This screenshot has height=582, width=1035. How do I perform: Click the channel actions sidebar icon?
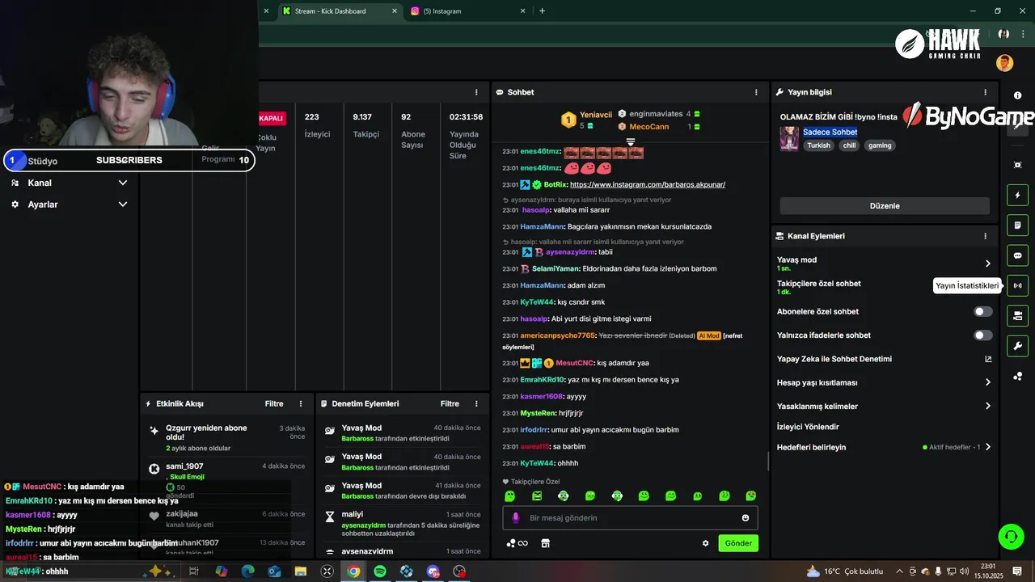tap(1017, 315)
